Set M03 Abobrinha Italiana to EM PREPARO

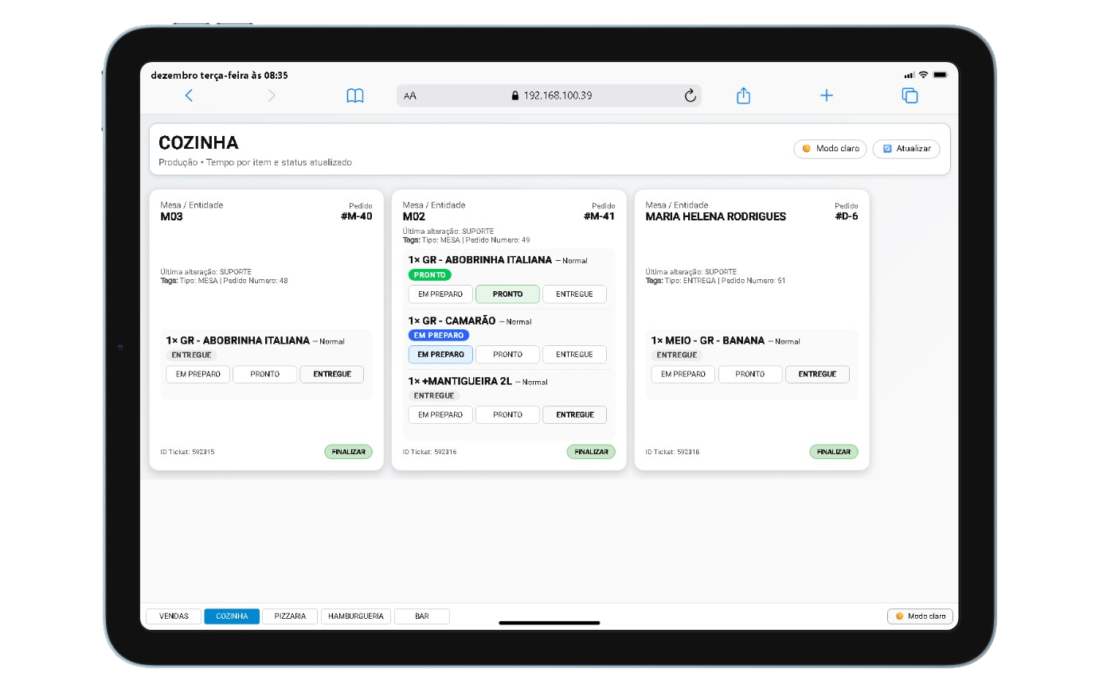pyautogui.click(x=198, y=375)
